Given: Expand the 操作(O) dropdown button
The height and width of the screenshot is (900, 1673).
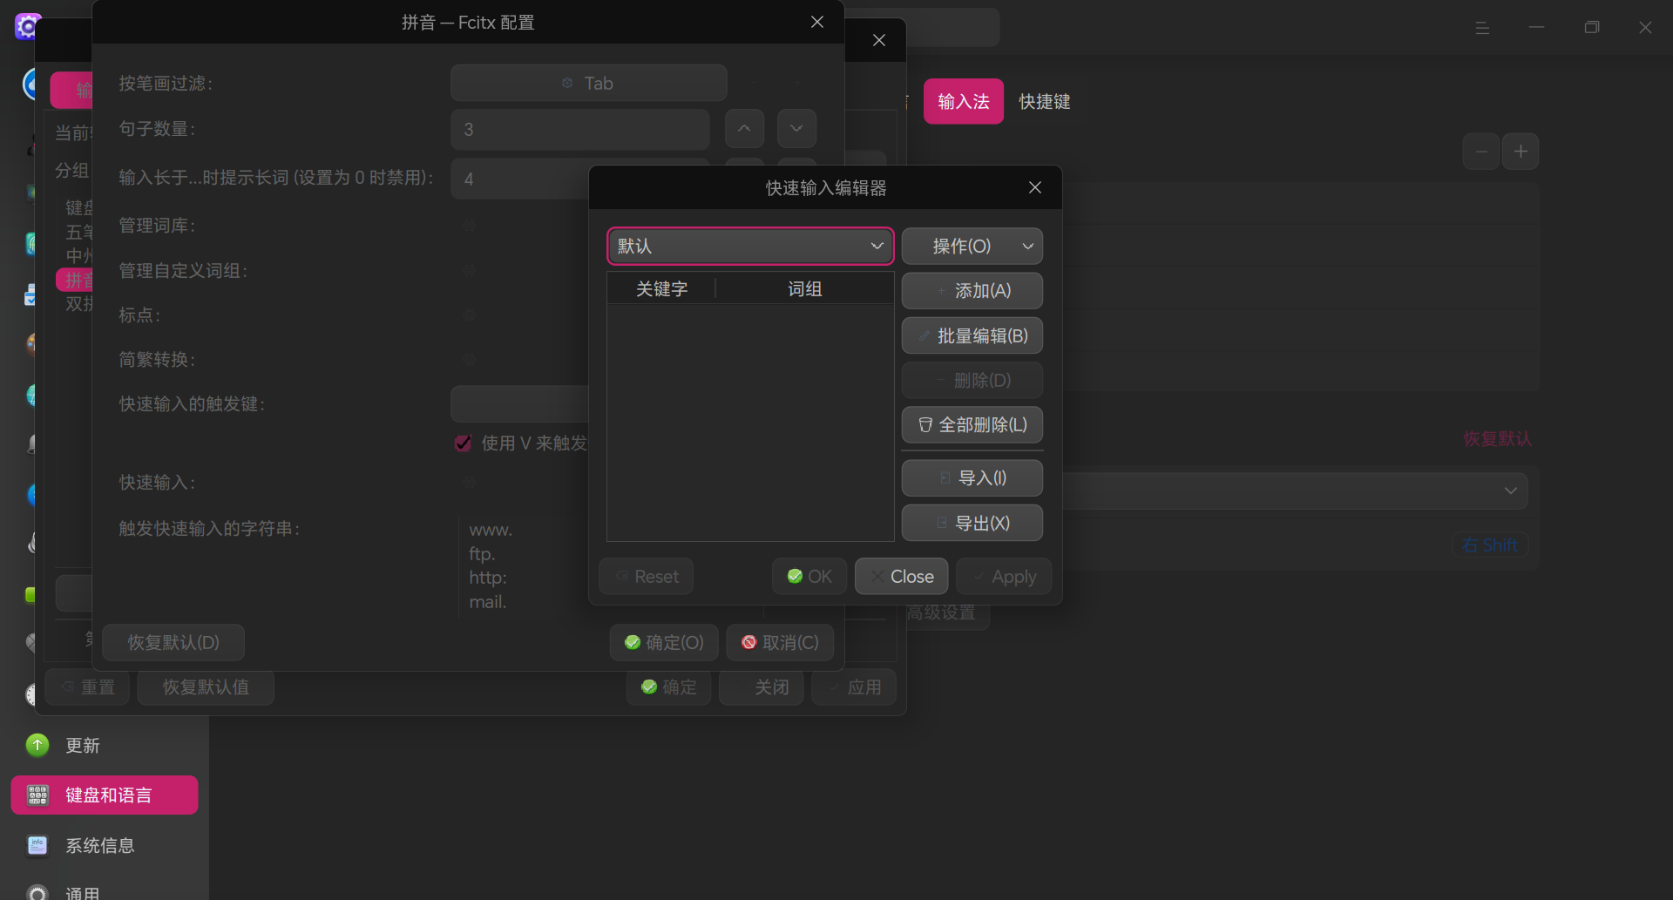Looking at the screenshot, I should pyautogui.click(x=972, y=247).
